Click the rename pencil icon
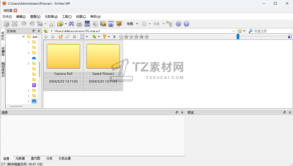 pos(68,37)
